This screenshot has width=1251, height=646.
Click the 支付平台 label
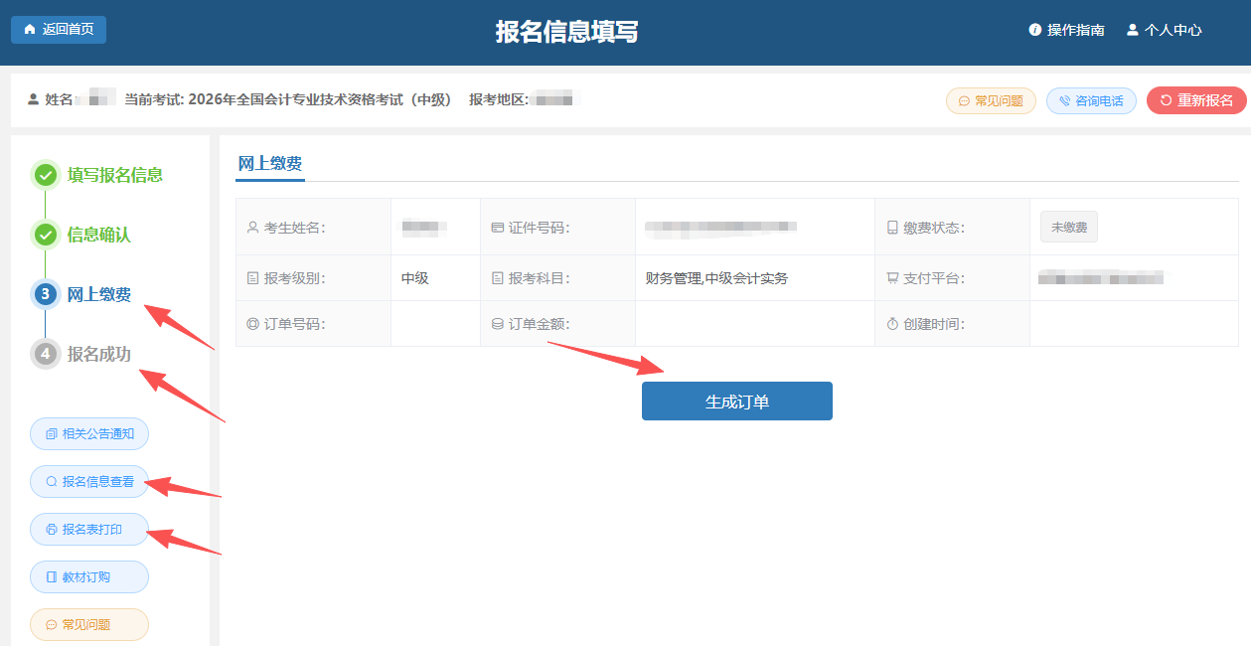click(934, 278)
